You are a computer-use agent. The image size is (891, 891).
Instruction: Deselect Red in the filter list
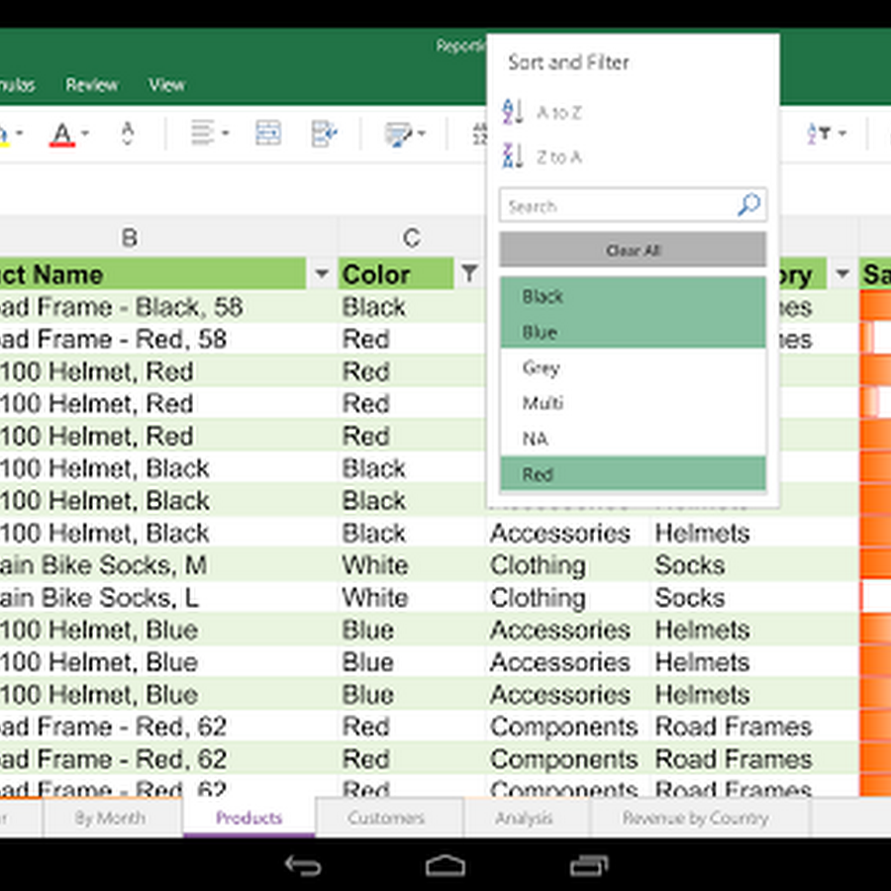[633, 473]
